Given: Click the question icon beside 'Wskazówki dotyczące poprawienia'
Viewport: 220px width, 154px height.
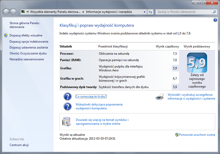Looking at the screenshot, I should click(68, 107).
